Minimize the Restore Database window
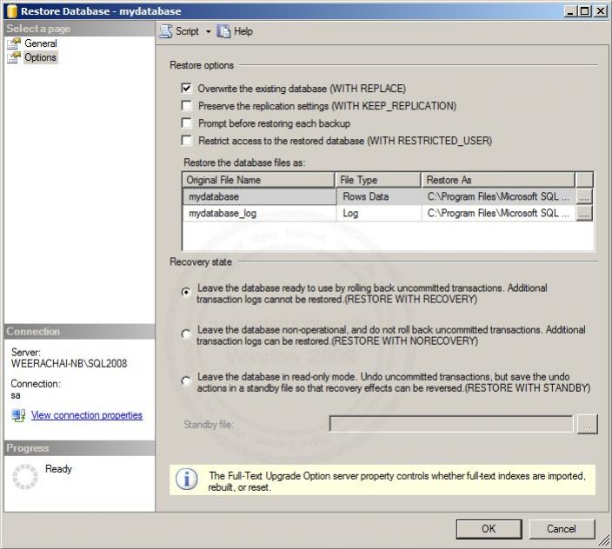This screenshot has width=612, height=549. pyautogui.click(x=570, y=11)
